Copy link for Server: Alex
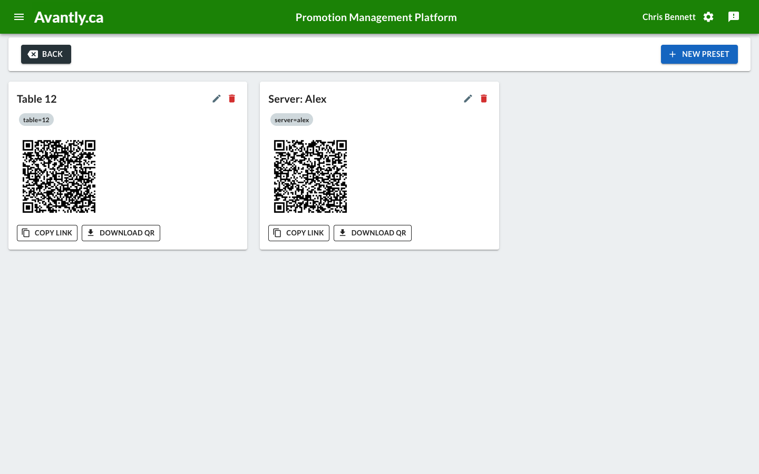The image size is (759, 474). pos(298,233)
